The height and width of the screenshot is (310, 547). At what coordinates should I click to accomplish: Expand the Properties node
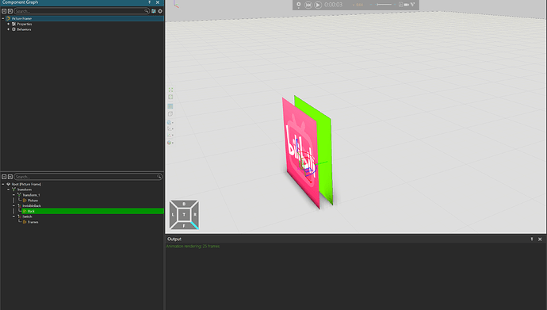[x=9, y=24]
